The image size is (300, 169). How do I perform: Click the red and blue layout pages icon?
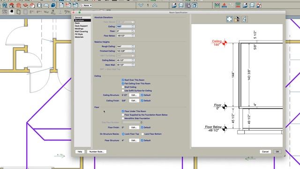pos(68,5)
